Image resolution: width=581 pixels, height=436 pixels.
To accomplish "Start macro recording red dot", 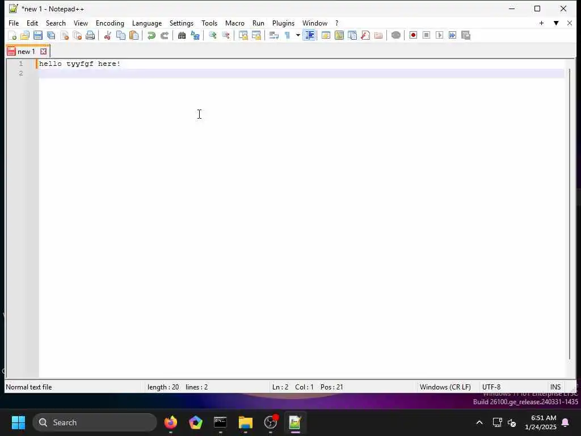I will [x=413, y=35].
